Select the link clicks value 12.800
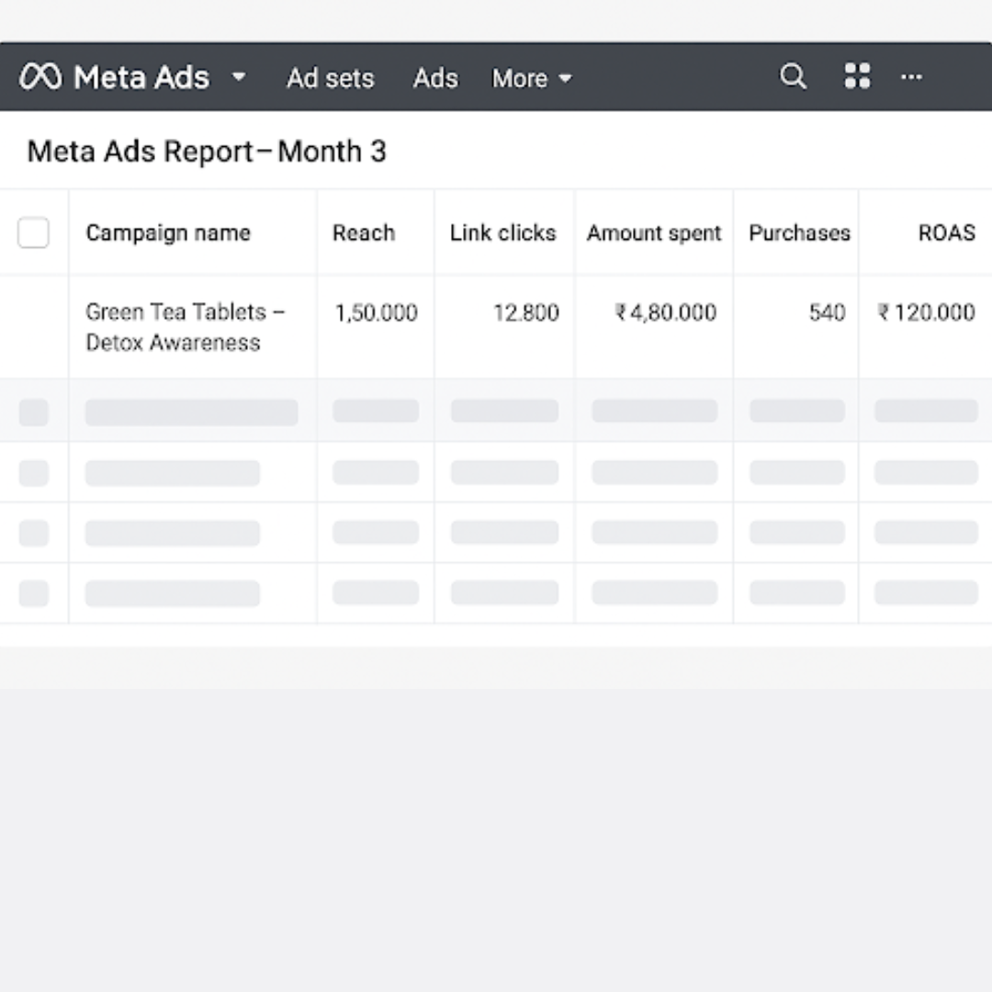Viewport: 992px width, 992px height. click(x=525, y=312)
